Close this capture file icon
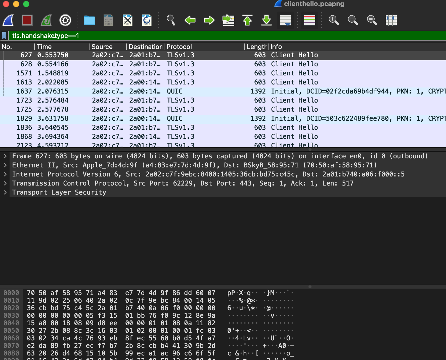 click(127, 20)
